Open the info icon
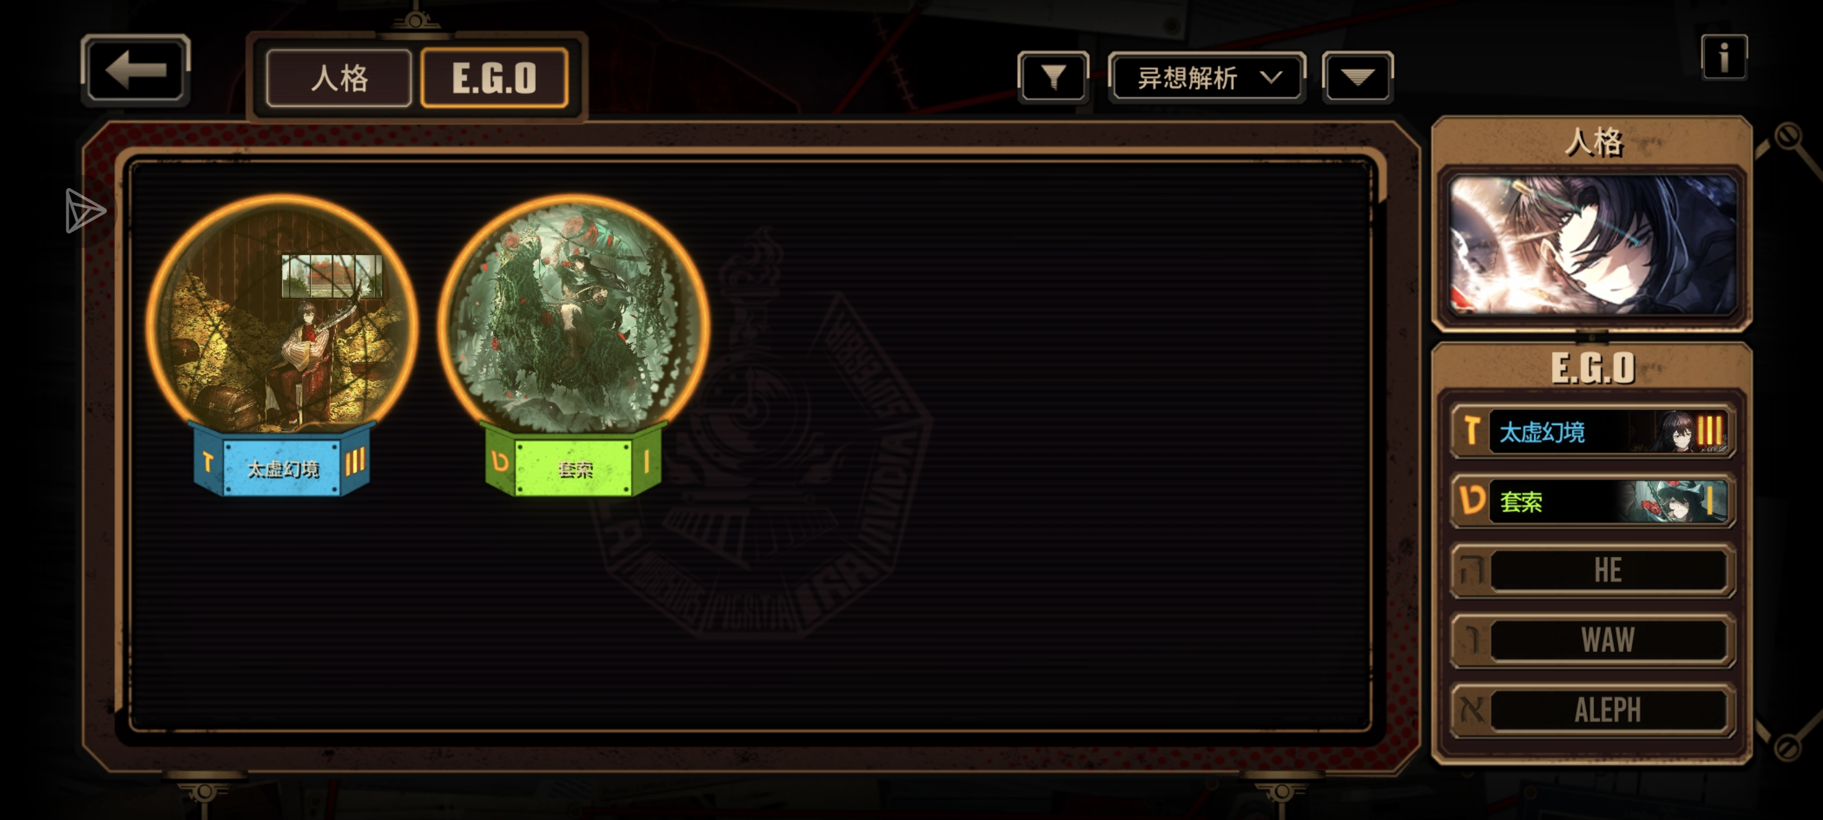The height and width of the screenshot is (820, 1823). pyautogui.click(x=1724, y=57)
